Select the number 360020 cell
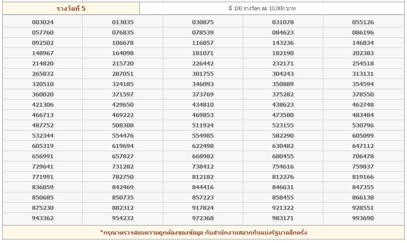 43,94
